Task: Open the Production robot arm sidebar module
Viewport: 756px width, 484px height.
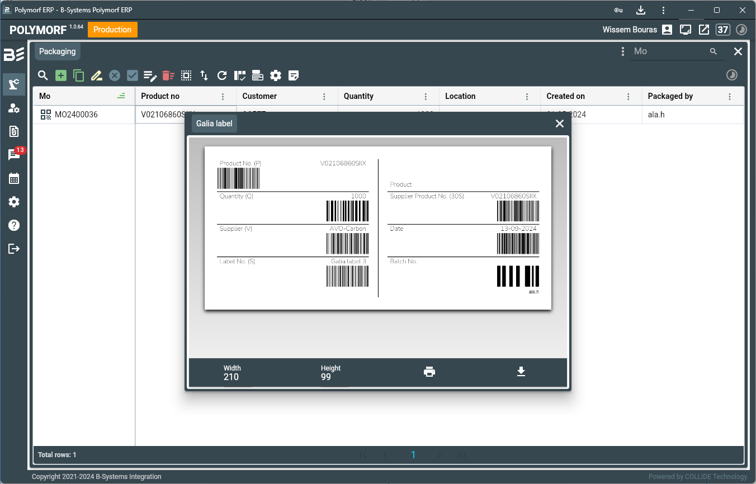Action: point(14,84)
